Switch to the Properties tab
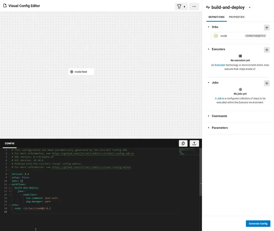The width and height of the screenshot is (274, 231). [x=237, y=17]
